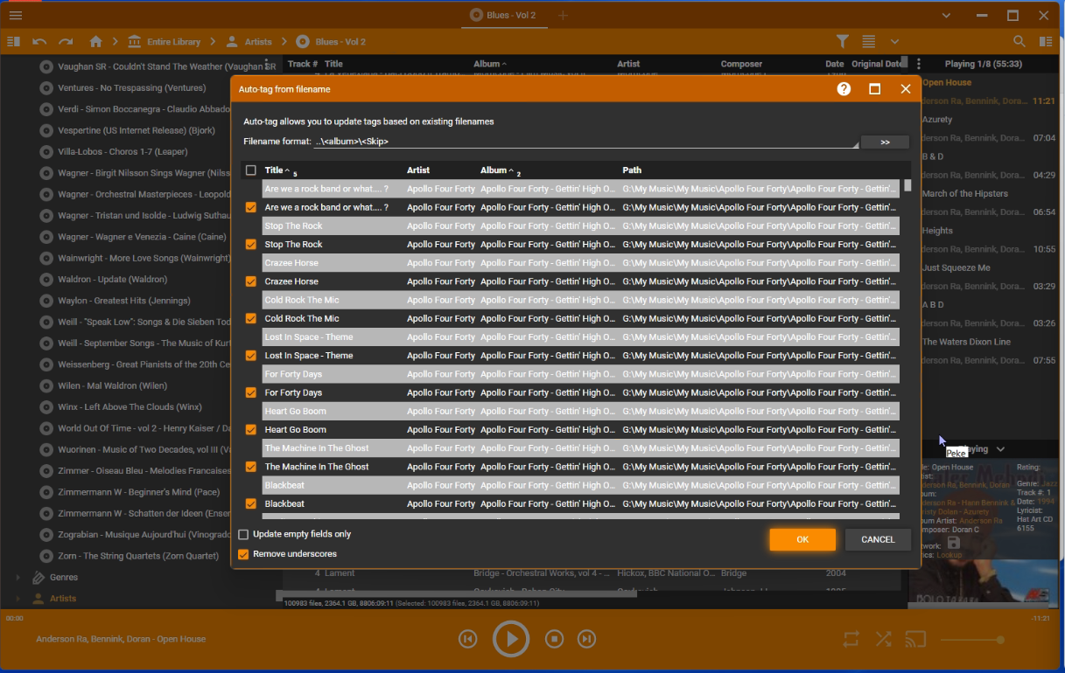
Task: Adjust the volume slider
Action: click(971, 640)
